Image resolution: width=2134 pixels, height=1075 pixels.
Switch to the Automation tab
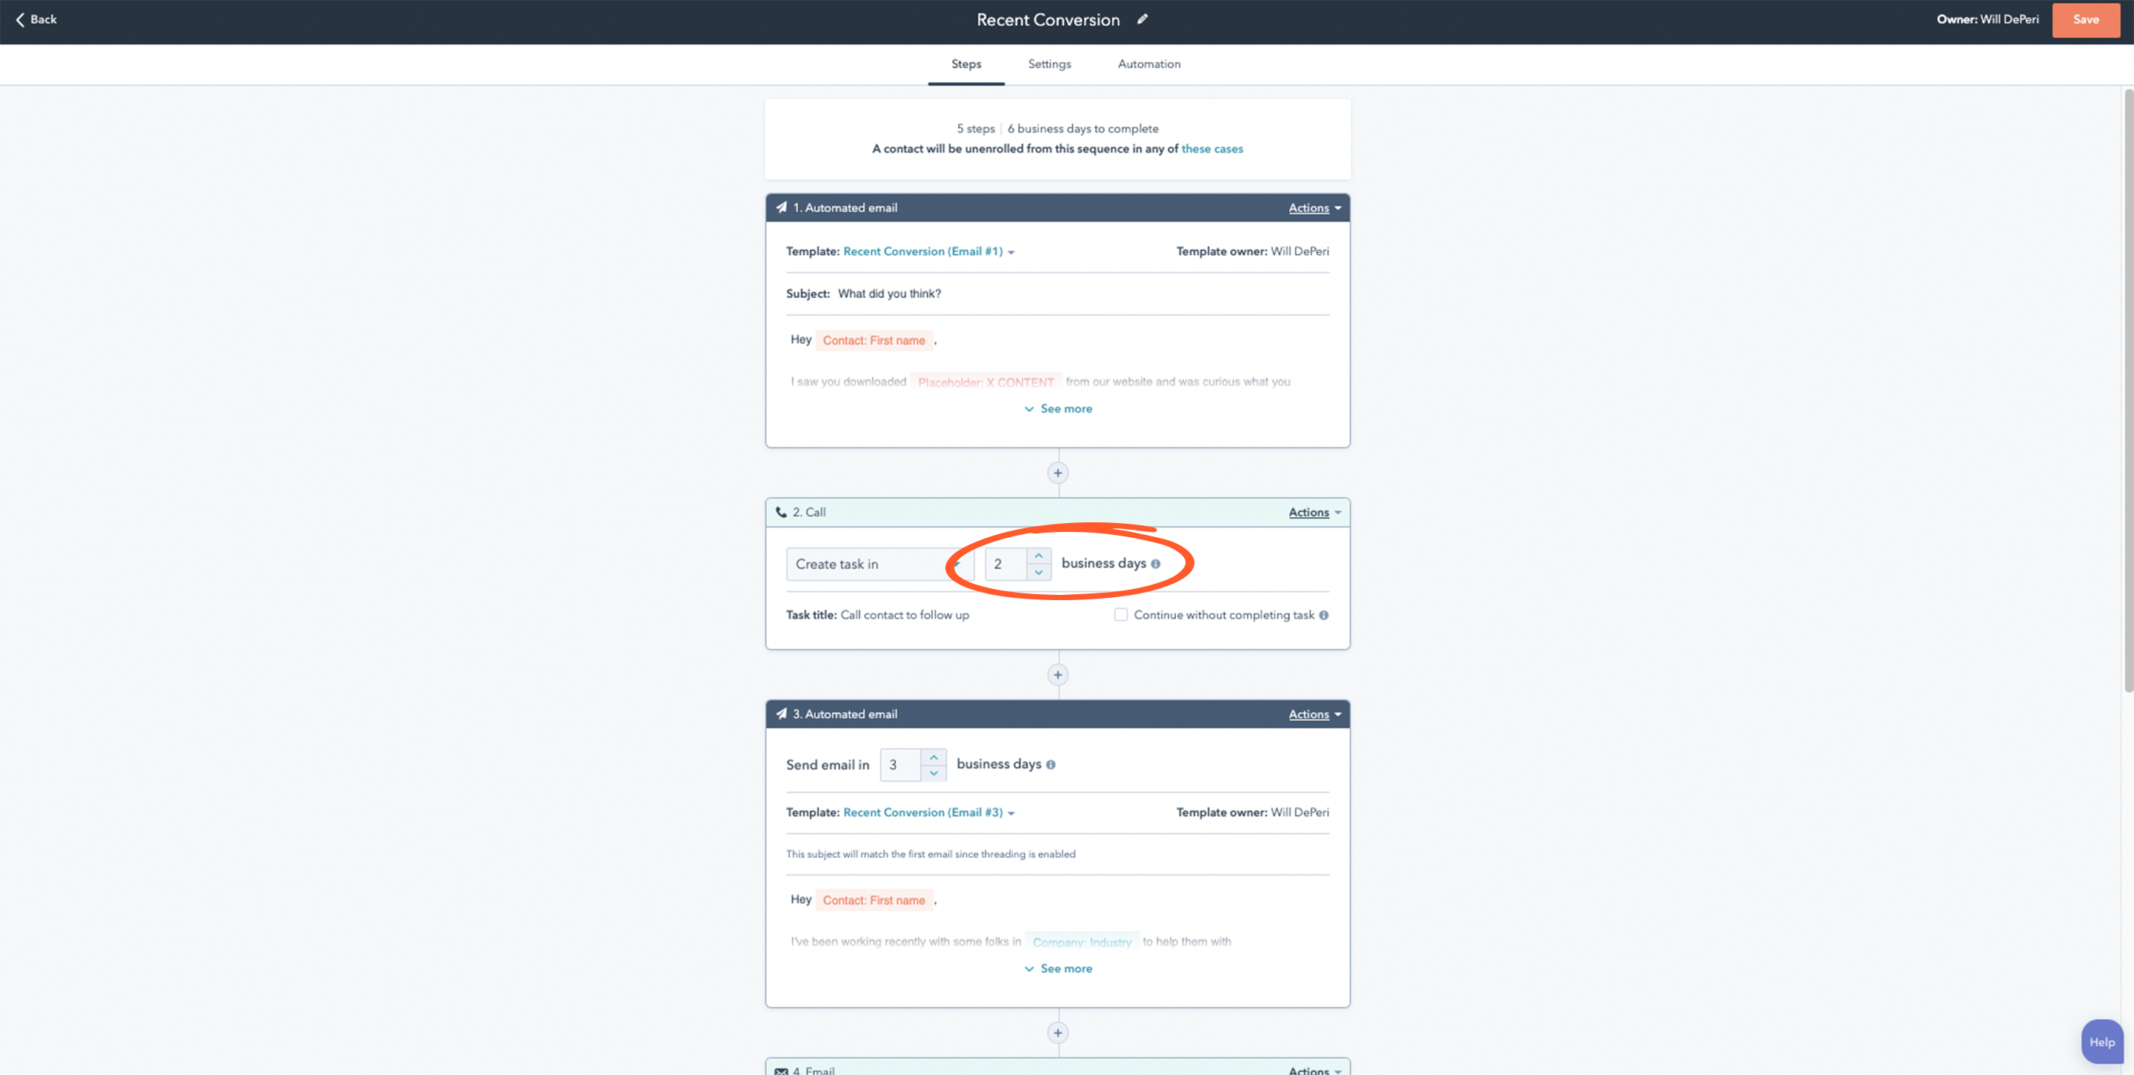(1147, 63)
